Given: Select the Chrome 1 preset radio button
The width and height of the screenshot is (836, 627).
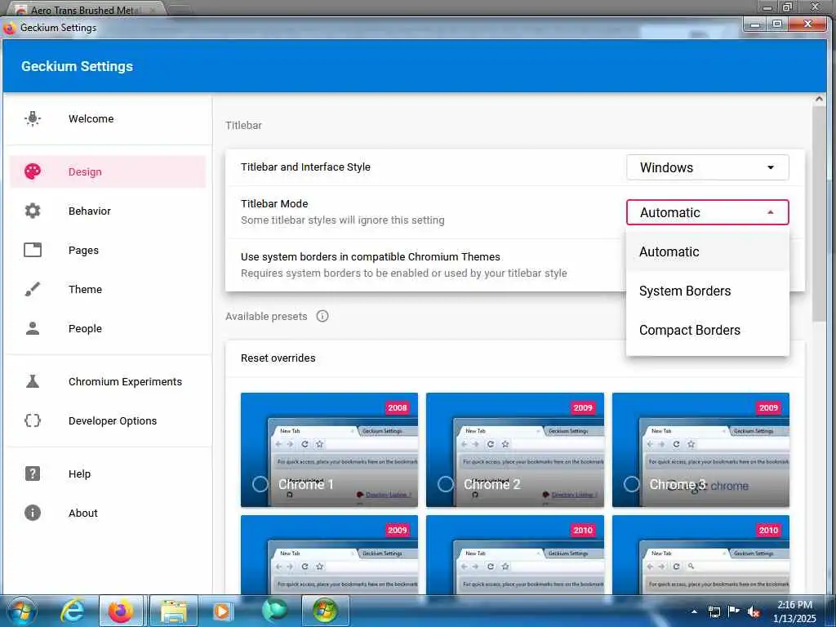Looking at the screenshot, I should point(260,484).
